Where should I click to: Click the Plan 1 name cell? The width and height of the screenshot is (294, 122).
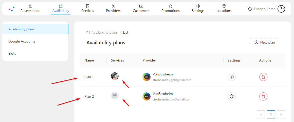tap(89, 77)
